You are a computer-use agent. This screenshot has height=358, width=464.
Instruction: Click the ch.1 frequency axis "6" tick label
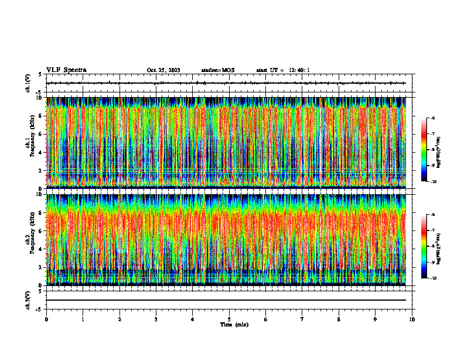coord(42,134)
